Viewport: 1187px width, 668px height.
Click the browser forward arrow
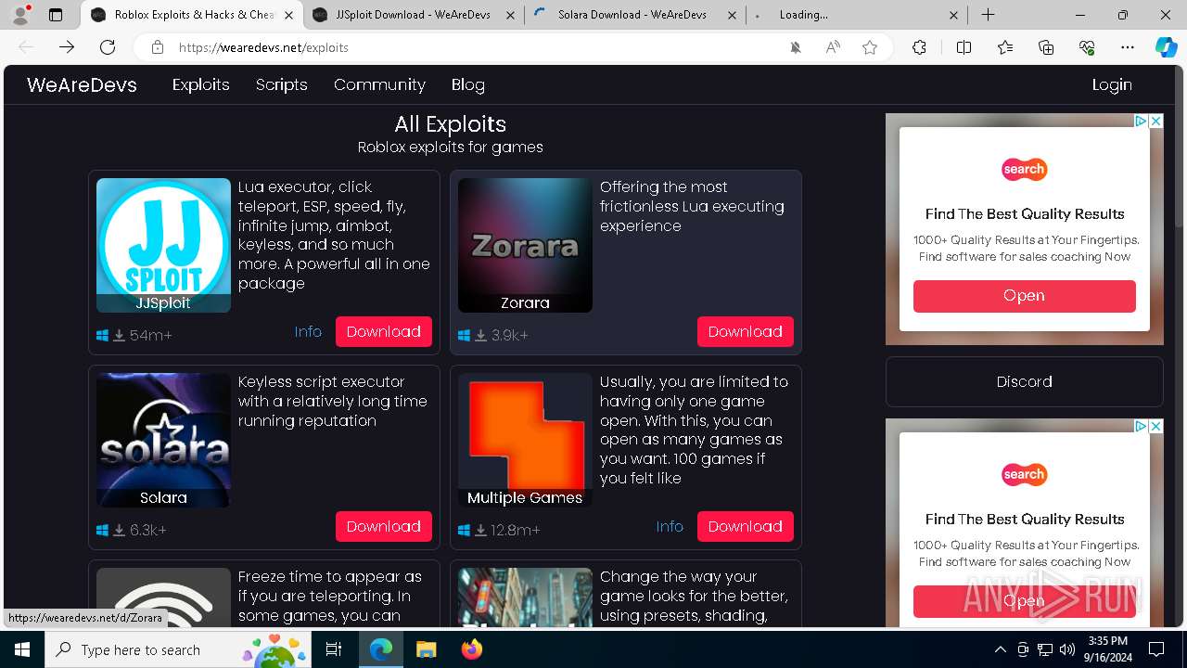pos(67,47)
